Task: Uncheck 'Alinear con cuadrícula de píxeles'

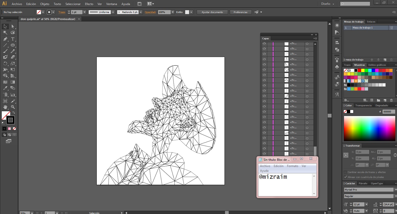Action: coord(345,177)
